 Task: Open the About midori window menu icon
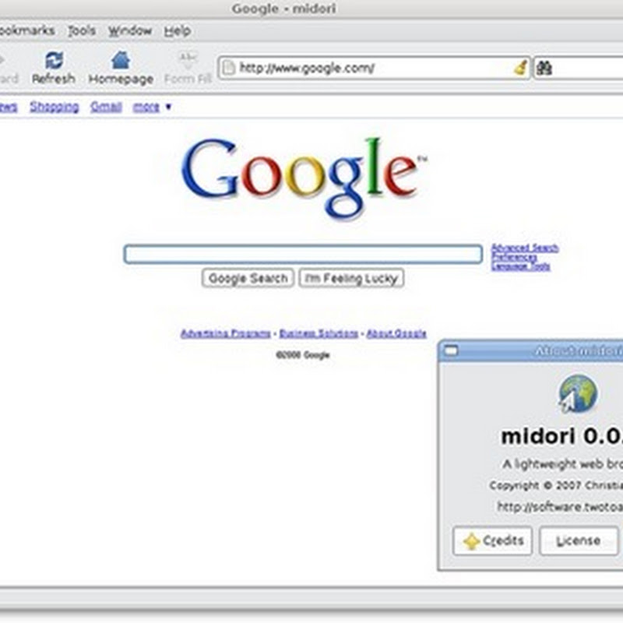451,351
